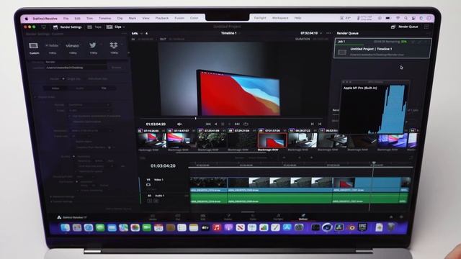The height and width of the screenshot is (259, 461).
Task: Click Add to Render Queue button
Action: click(x=118, y=209)
